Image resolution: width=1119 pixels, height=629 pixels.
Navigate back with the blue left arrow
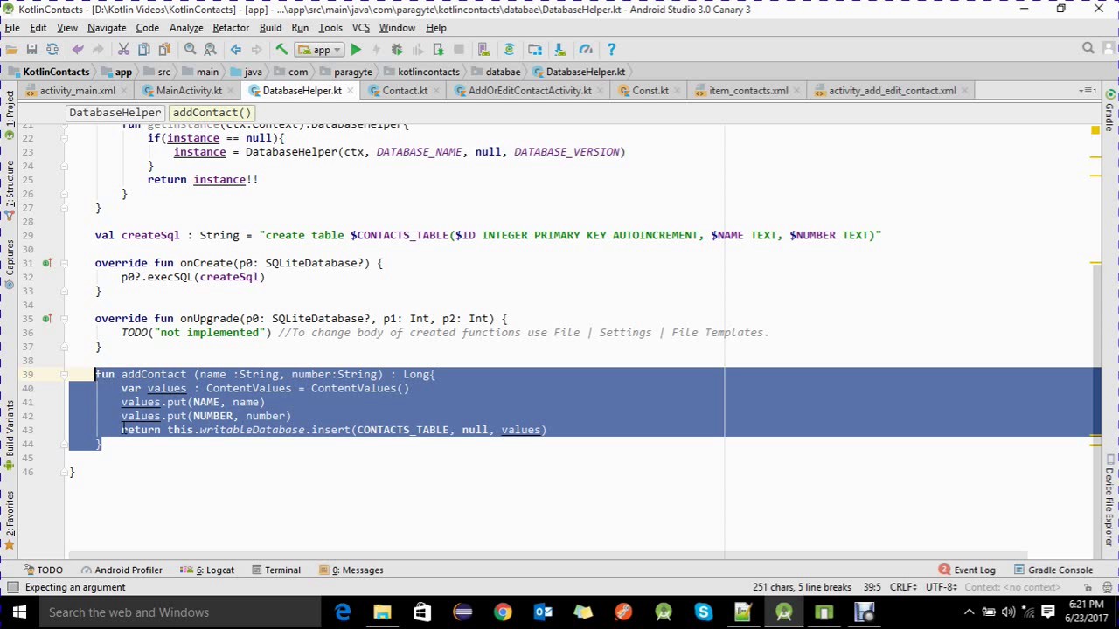tap(236, 50)
